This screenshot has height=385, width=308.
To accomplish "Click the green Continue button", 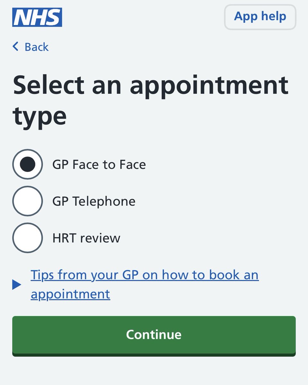I will tap(154, 336).
